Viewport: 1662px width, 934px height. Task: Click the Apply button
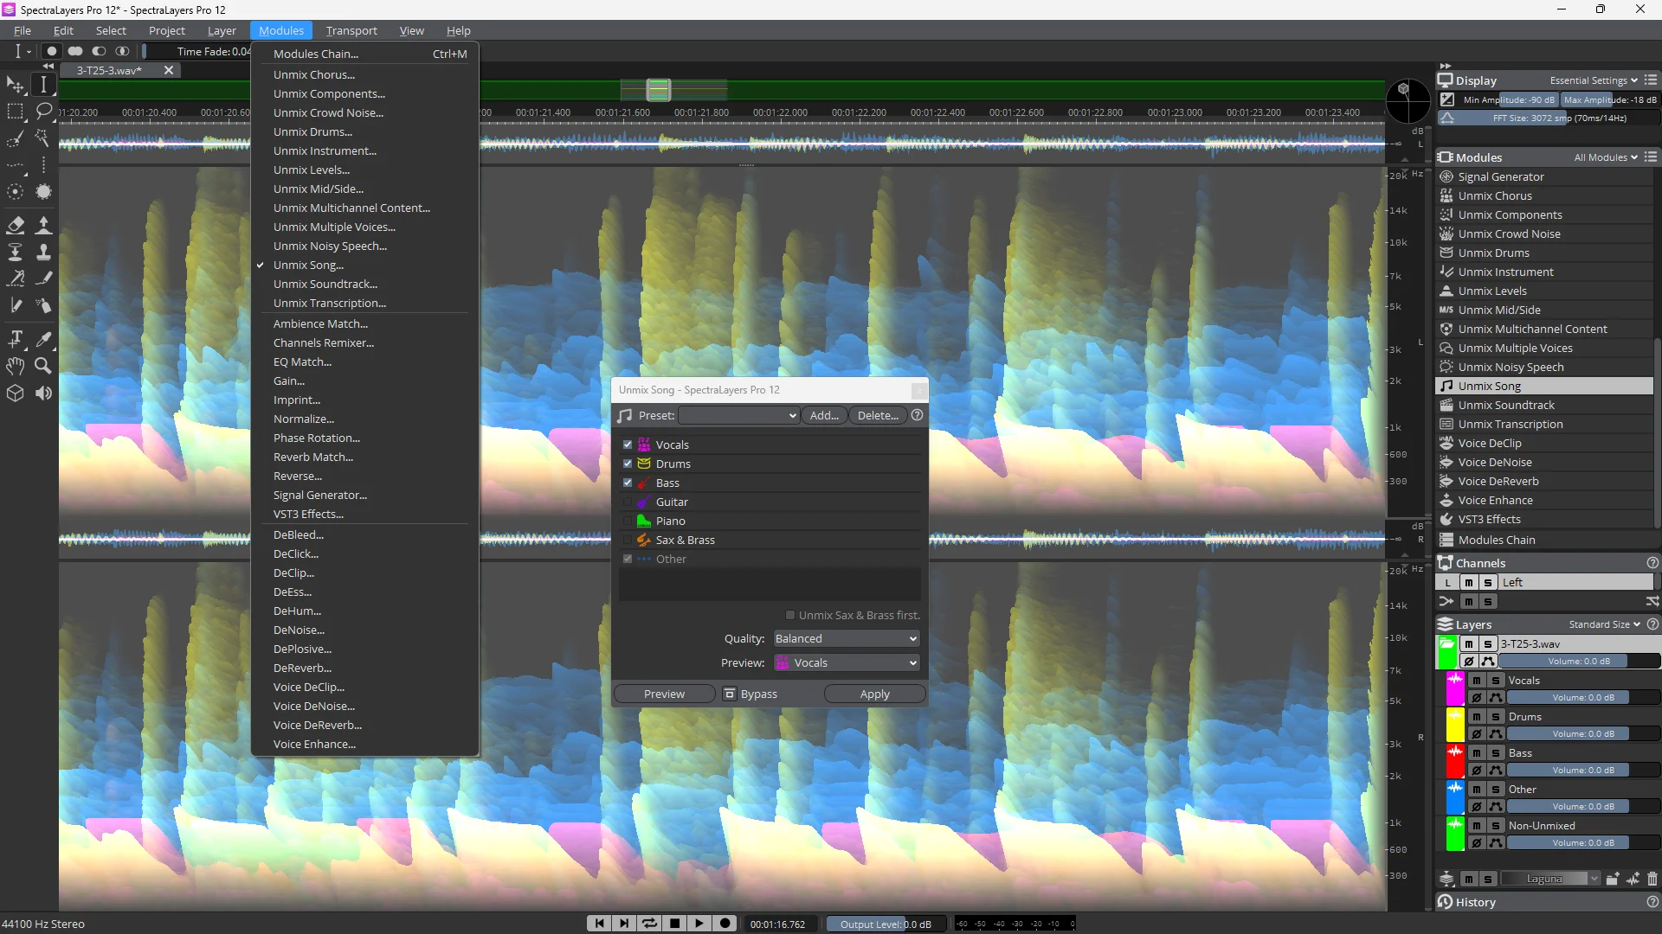click(x=874, y=694)
